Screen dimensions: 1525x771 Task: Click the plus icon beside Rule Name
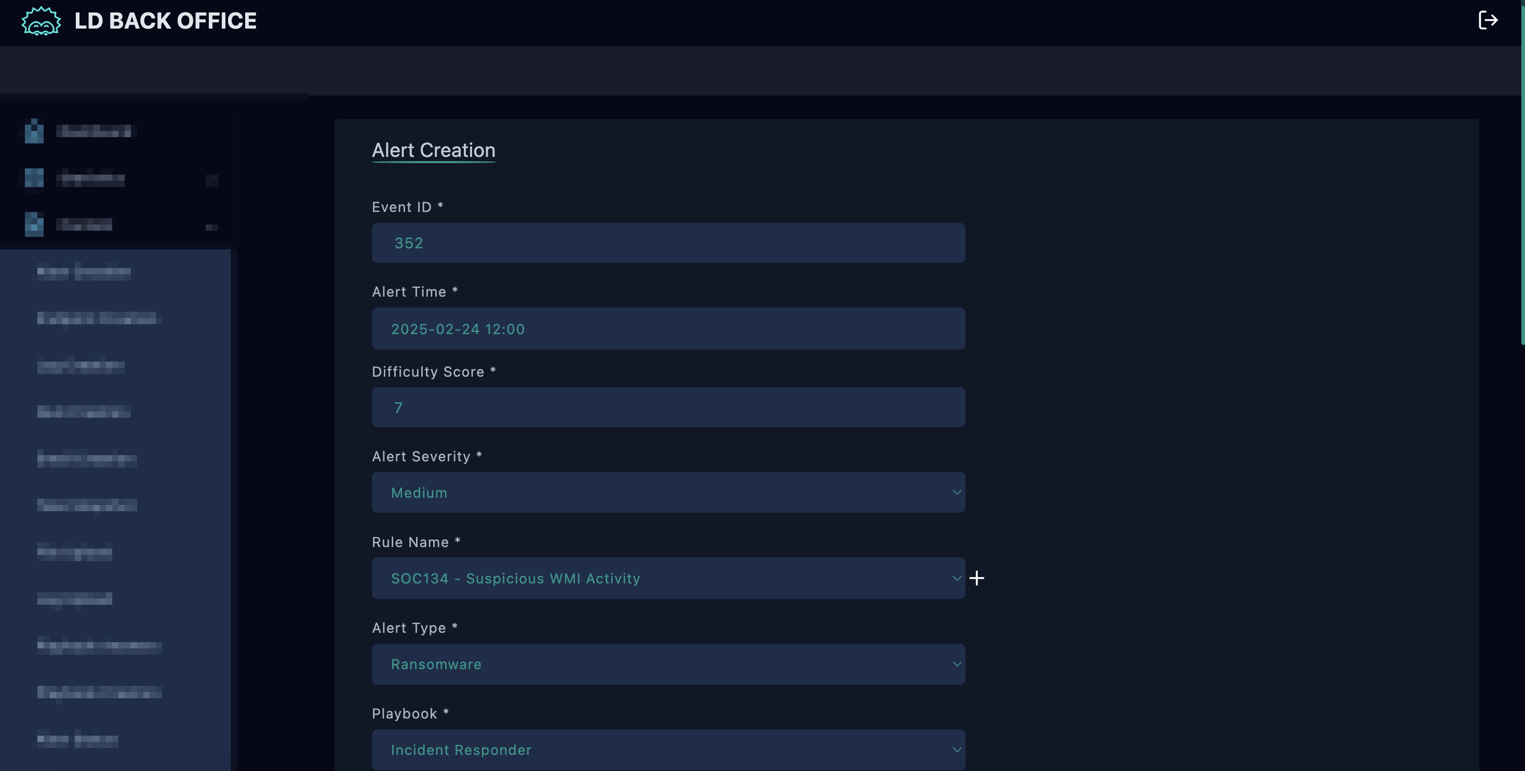coord(977,578)
